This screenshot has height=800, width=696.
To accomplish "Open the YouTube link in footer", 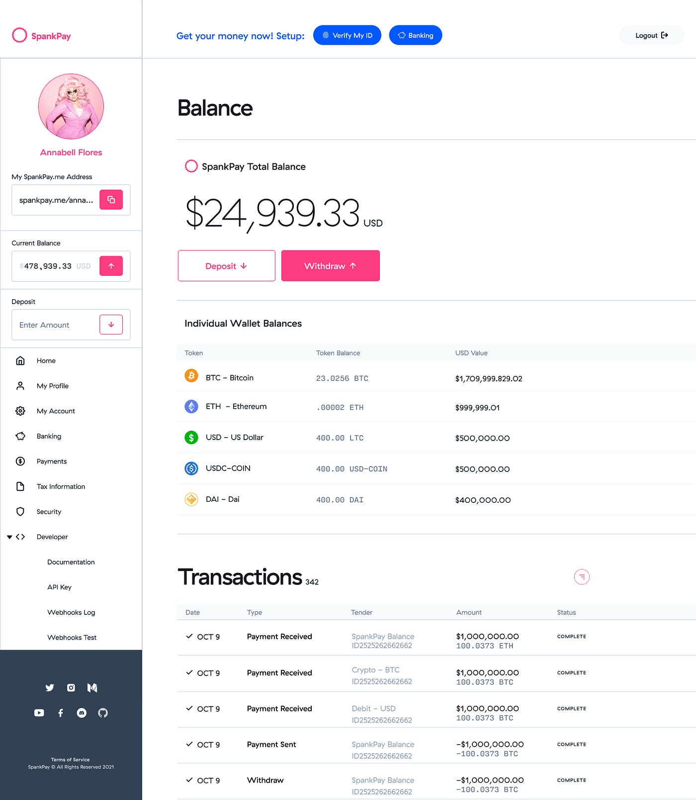I will coord(39,713).
